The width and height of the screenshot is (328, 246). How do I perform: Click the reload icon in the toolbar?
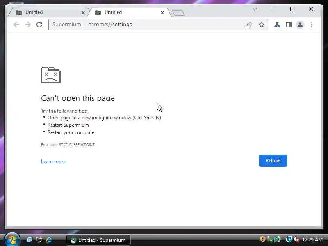click(39, 25)
